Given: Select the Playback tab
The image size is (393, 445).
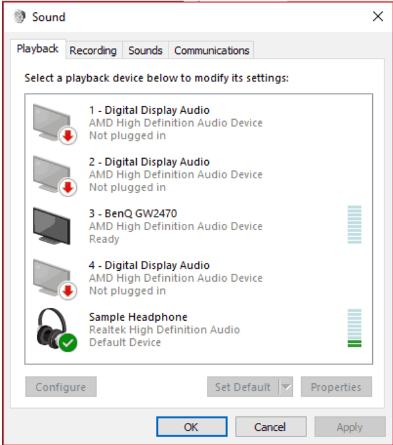Looking at the screenshot, I should click(x=38, y=49).
